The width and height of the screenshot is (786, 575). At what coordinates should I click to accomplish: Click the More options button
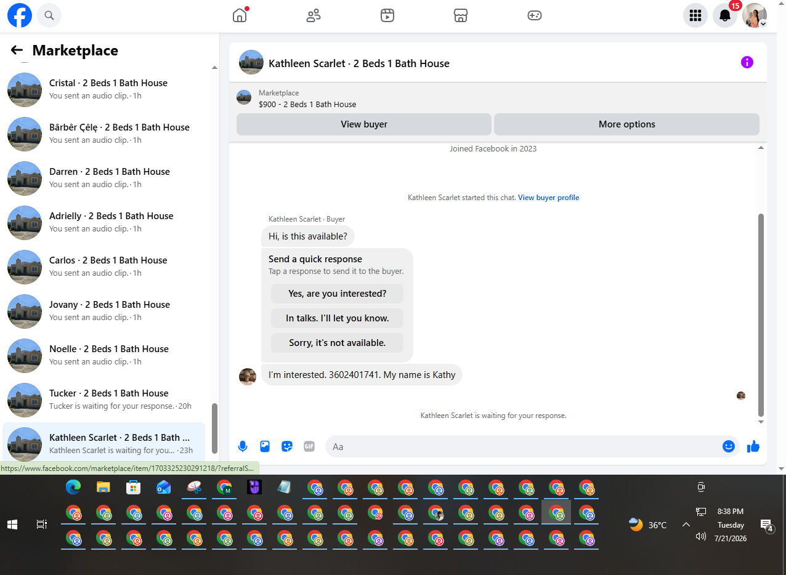tap(627, 124)
